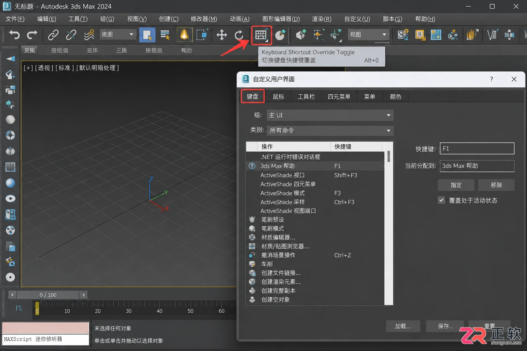Click the key mode icon beside the timeline

(19, 308)
